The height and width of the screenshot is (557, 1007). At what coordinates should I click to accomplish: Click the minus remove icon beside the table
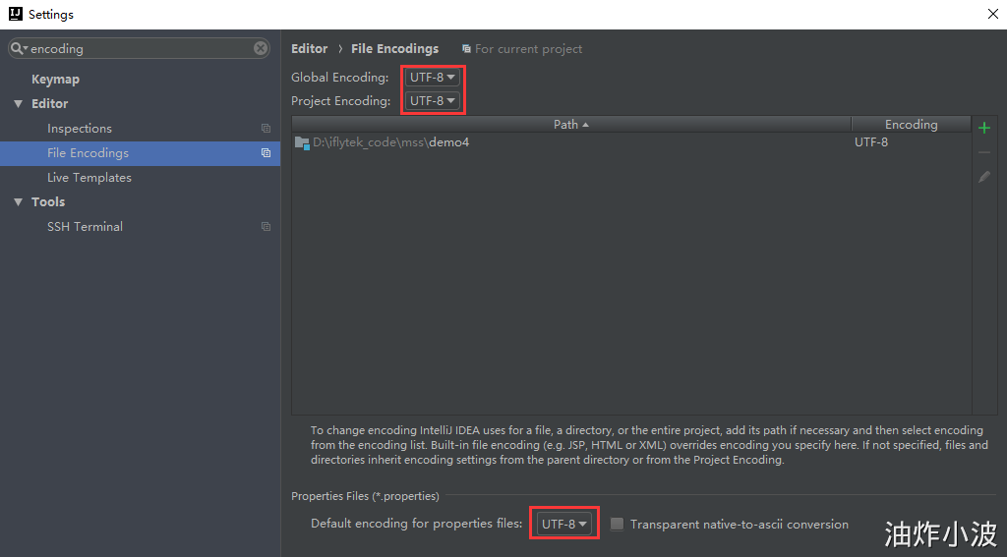pyautogui.click(x=983, y=152)
